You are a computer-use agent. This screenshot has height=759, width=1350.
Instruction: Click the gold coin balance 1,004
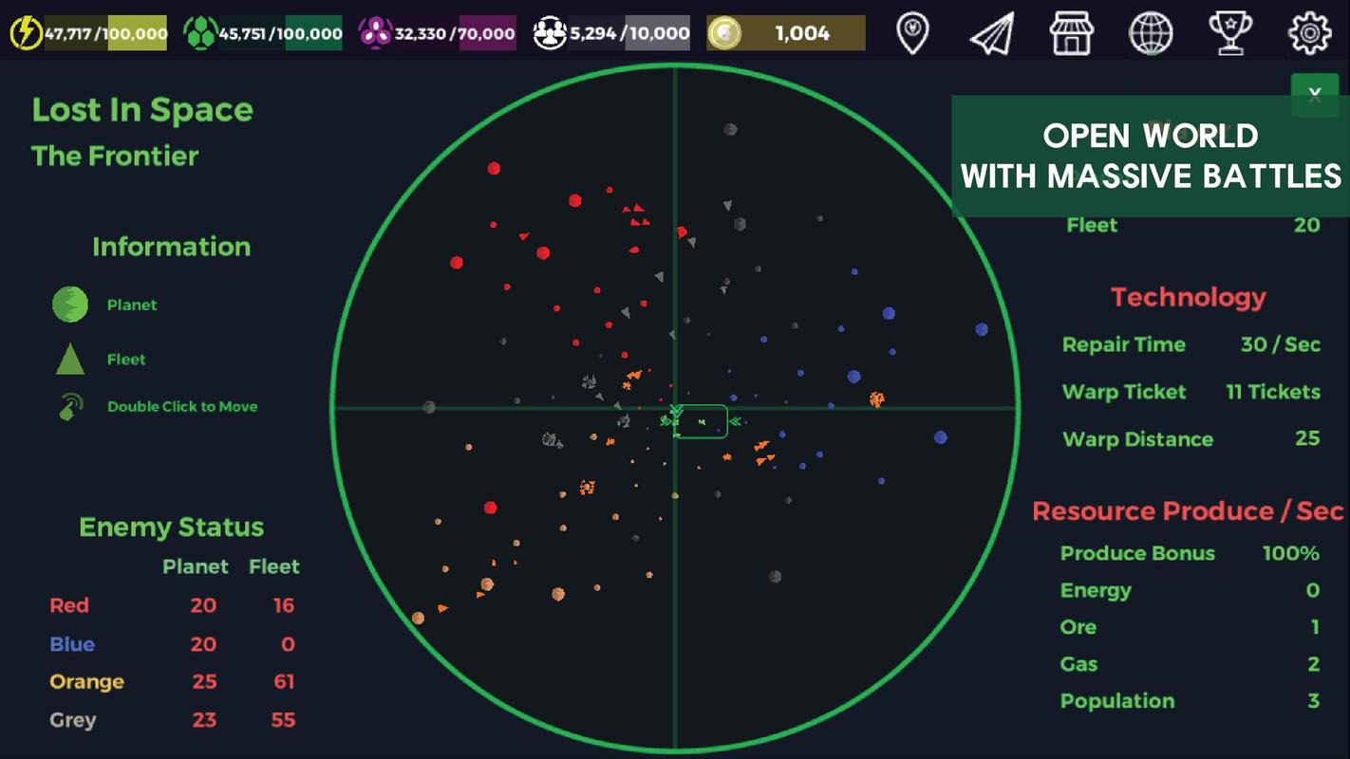802,33
